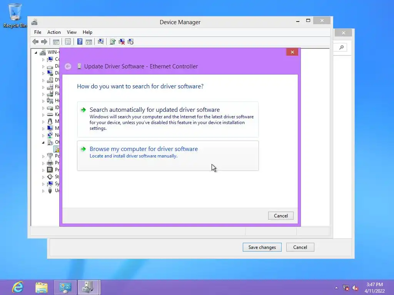The width and height of the screenshot is (394, 295).
Task: Open Internet Explorer from the taskbar
Action: (18, 287)
